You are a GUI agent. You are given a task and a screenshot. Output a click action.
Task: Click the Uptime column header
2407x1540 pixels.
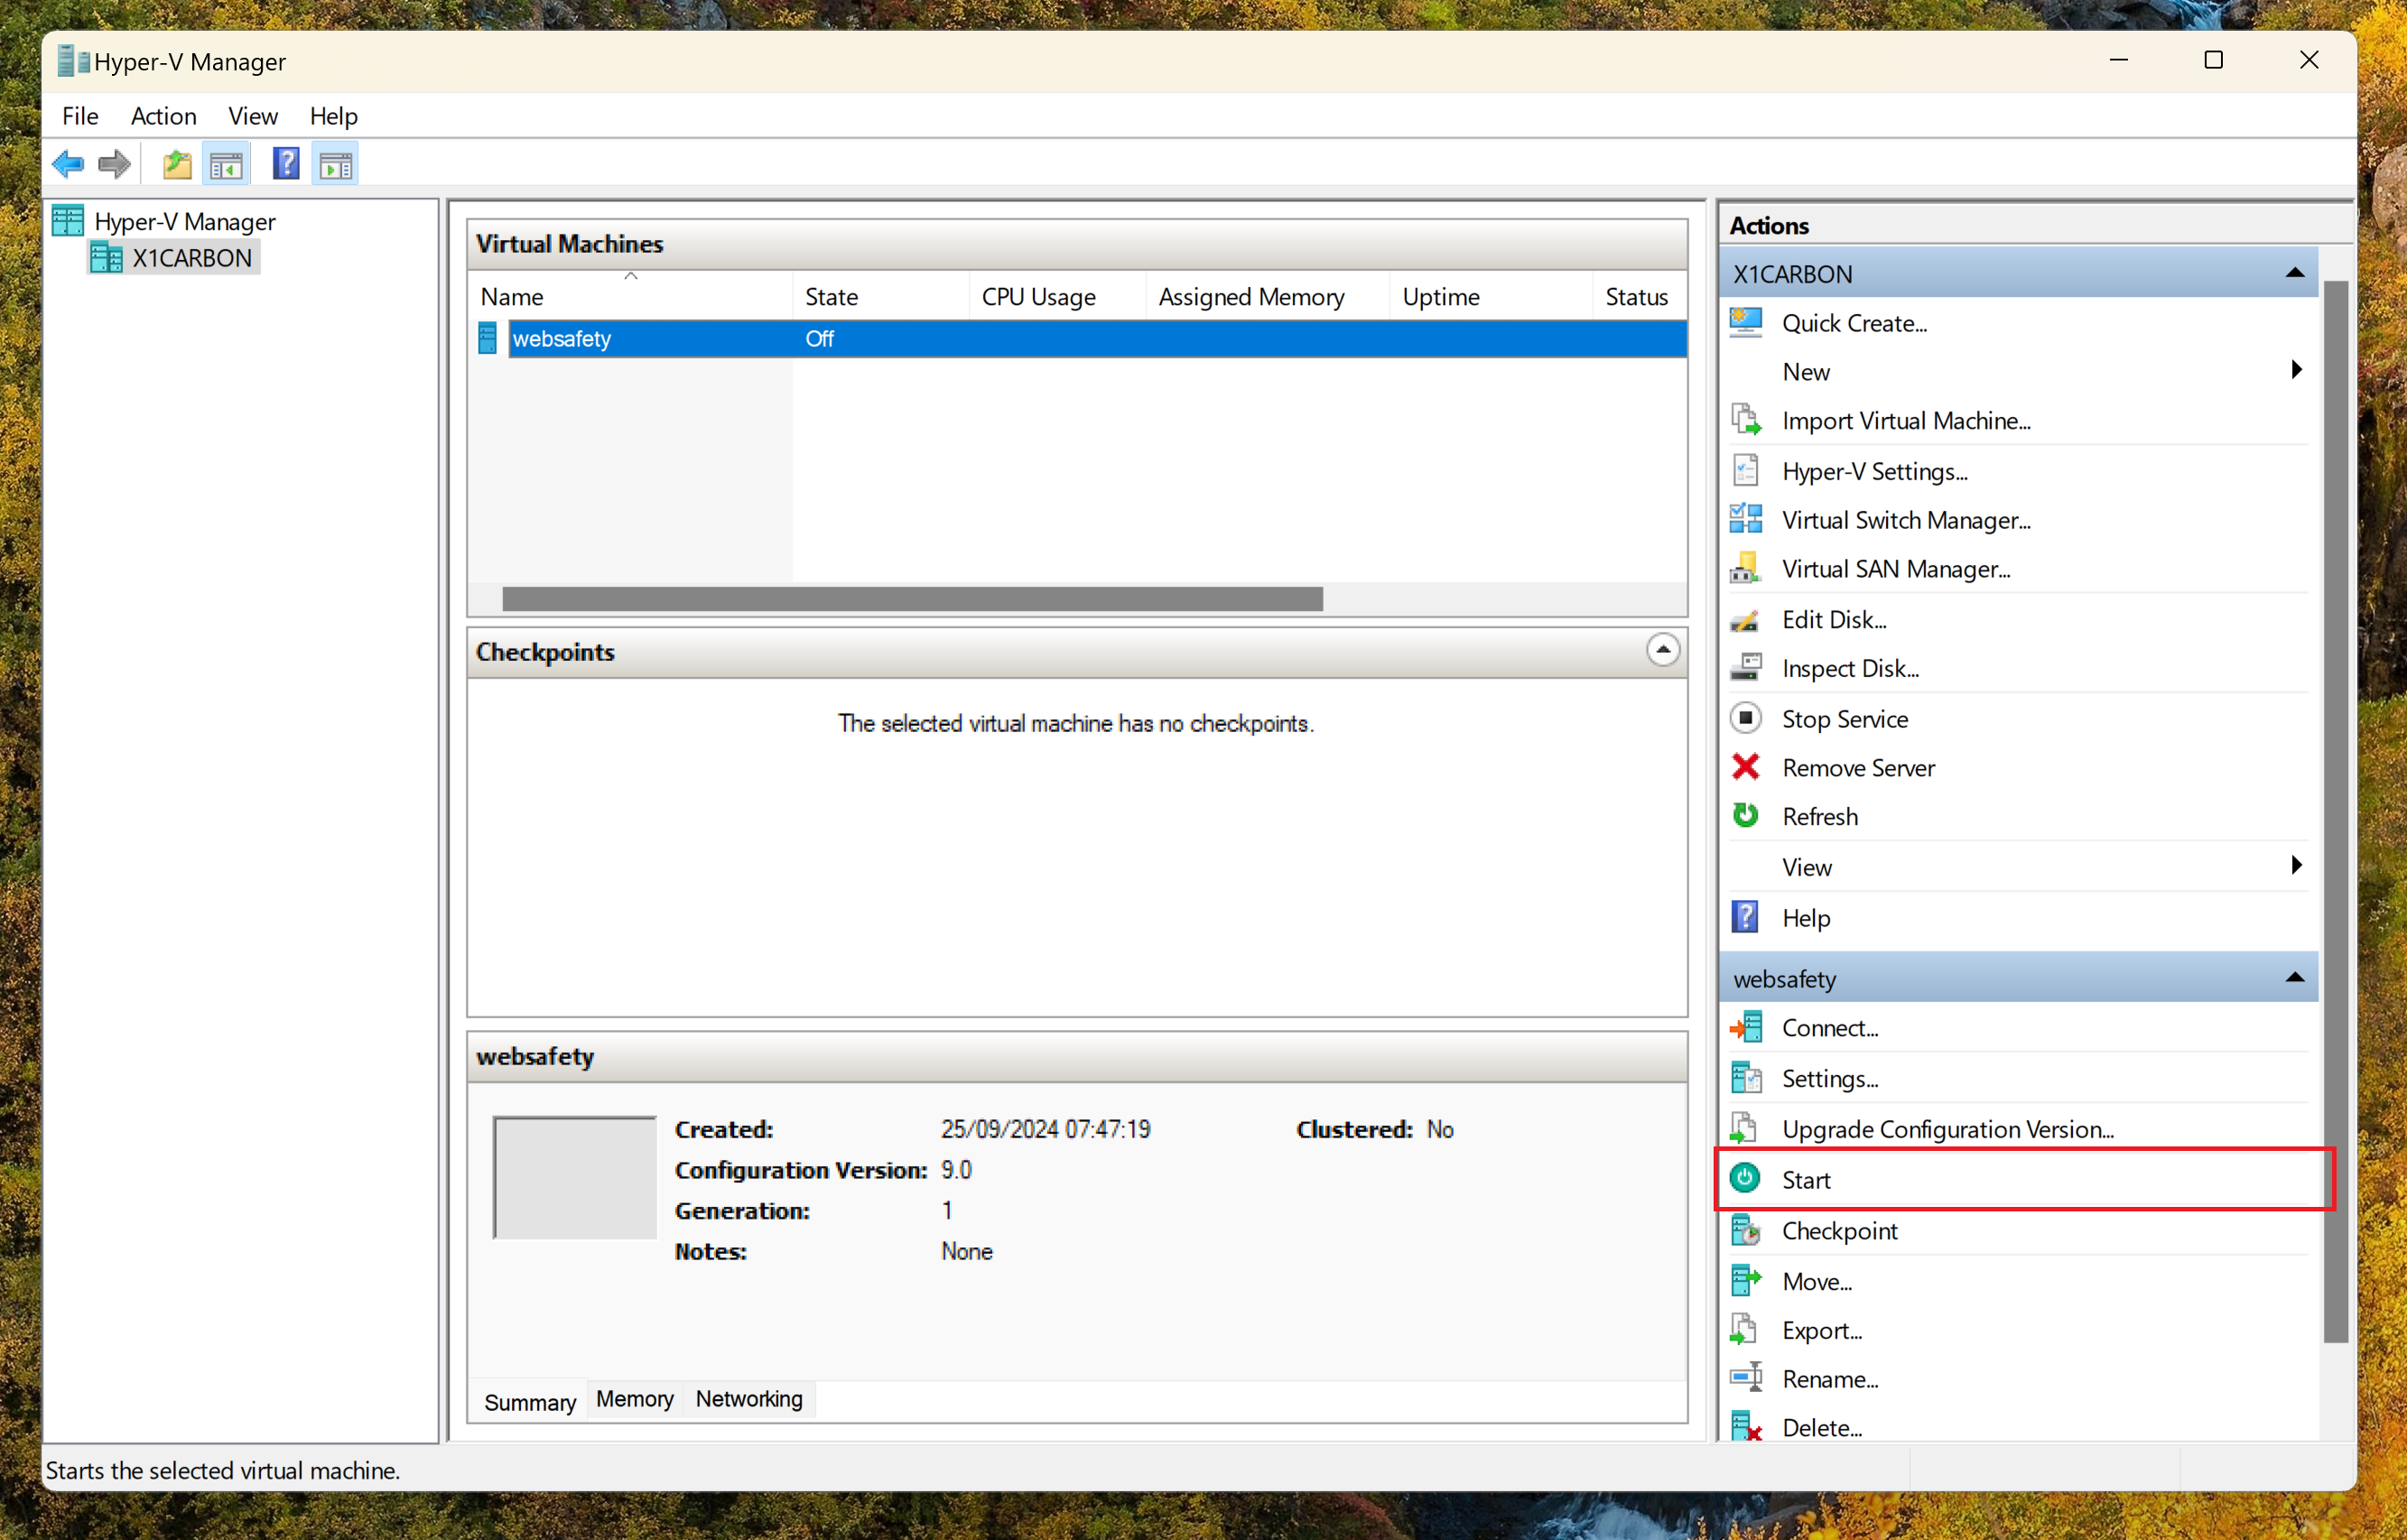[1490, 297]
